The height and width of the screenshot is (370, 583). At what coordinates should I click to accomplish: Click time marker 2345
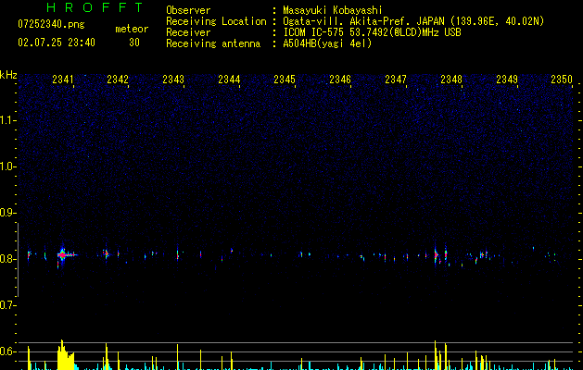[285, 80]
